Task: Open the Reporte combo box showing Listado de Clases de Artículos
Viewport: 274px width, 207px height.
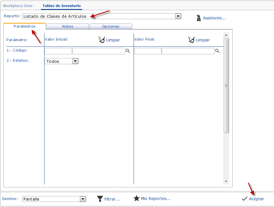Action: click(102, 16)
